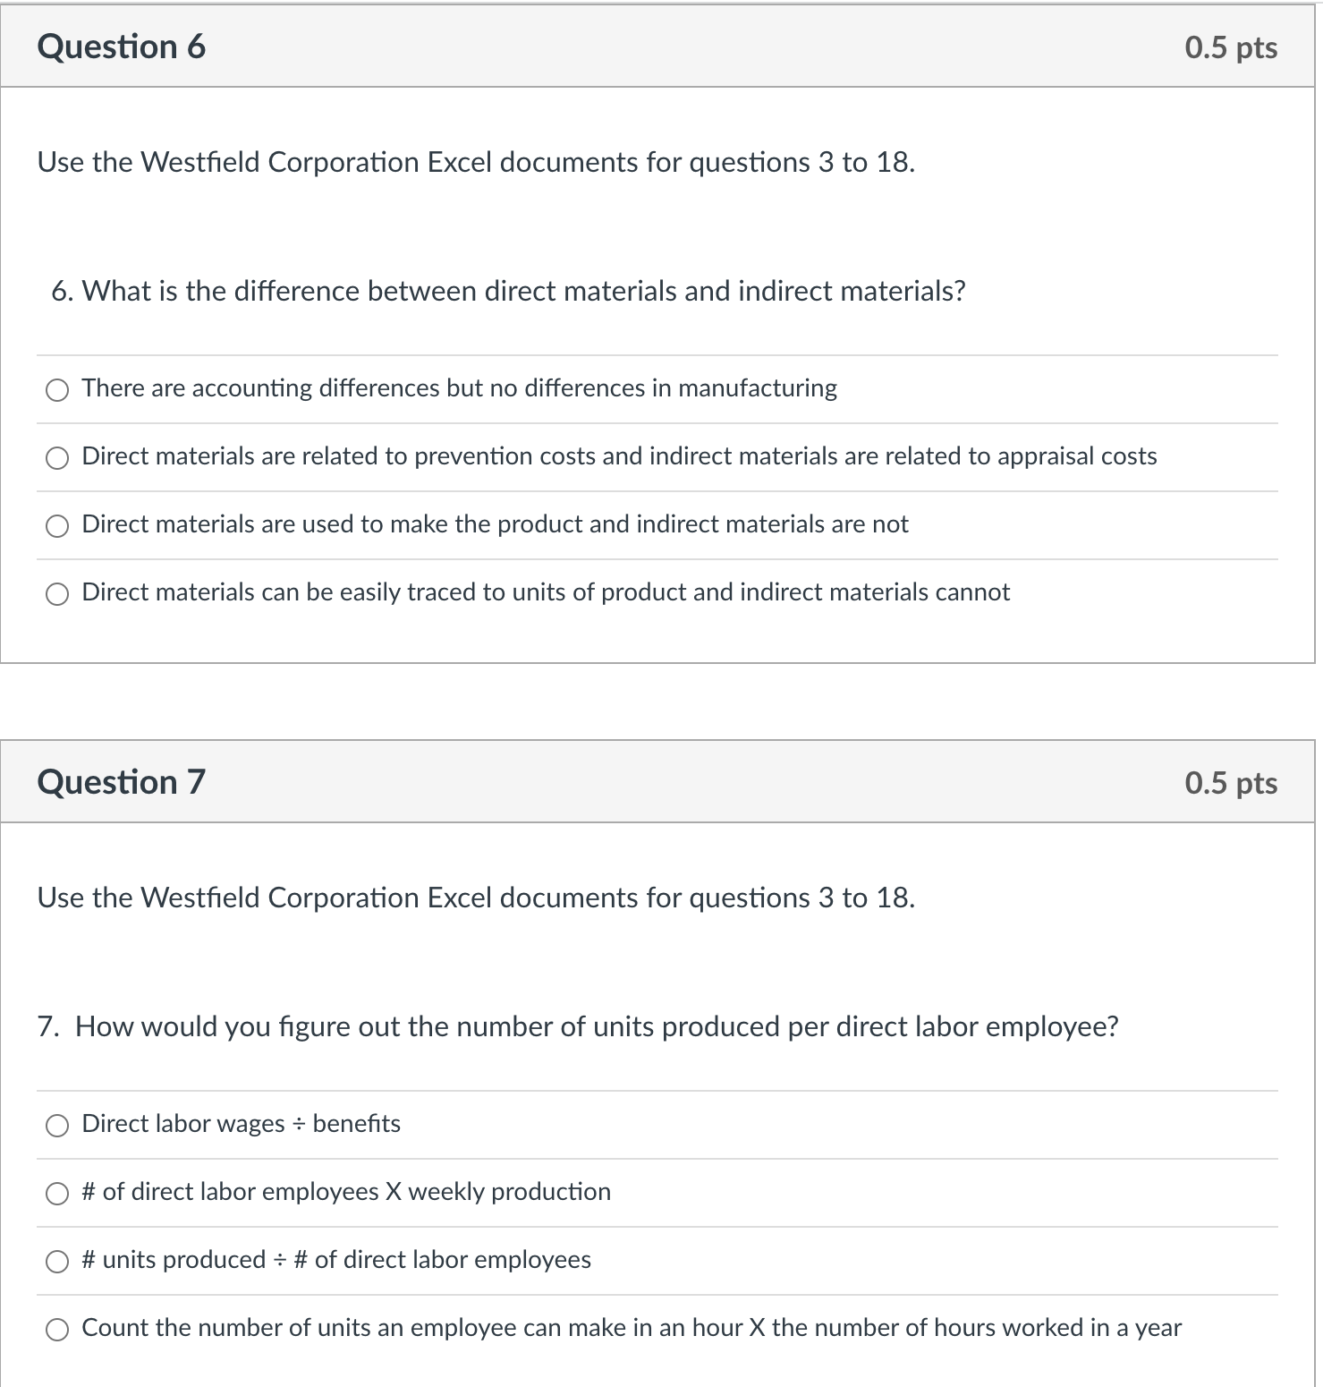Viewport: 1323px width, 1387px height.
Task: Choose '# of direct labor employees X weekly production'
Action: coord(57,1193)
